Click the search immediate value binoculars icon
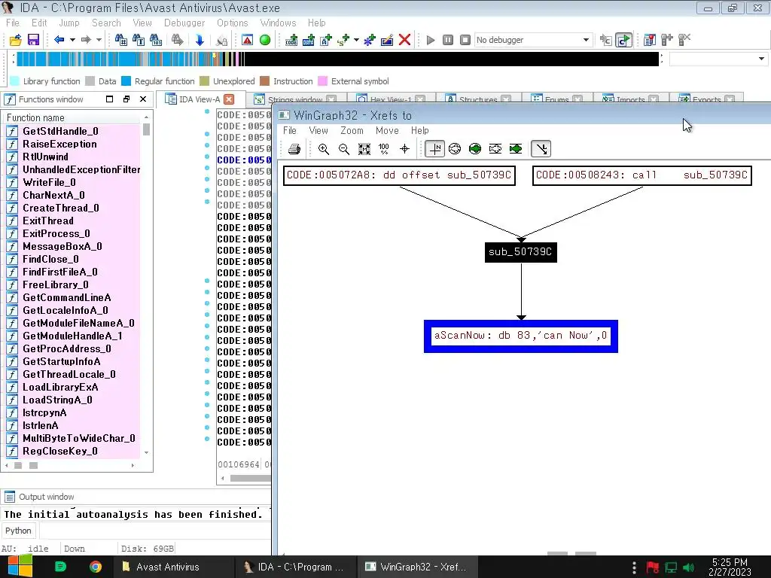 click(120, 40)
